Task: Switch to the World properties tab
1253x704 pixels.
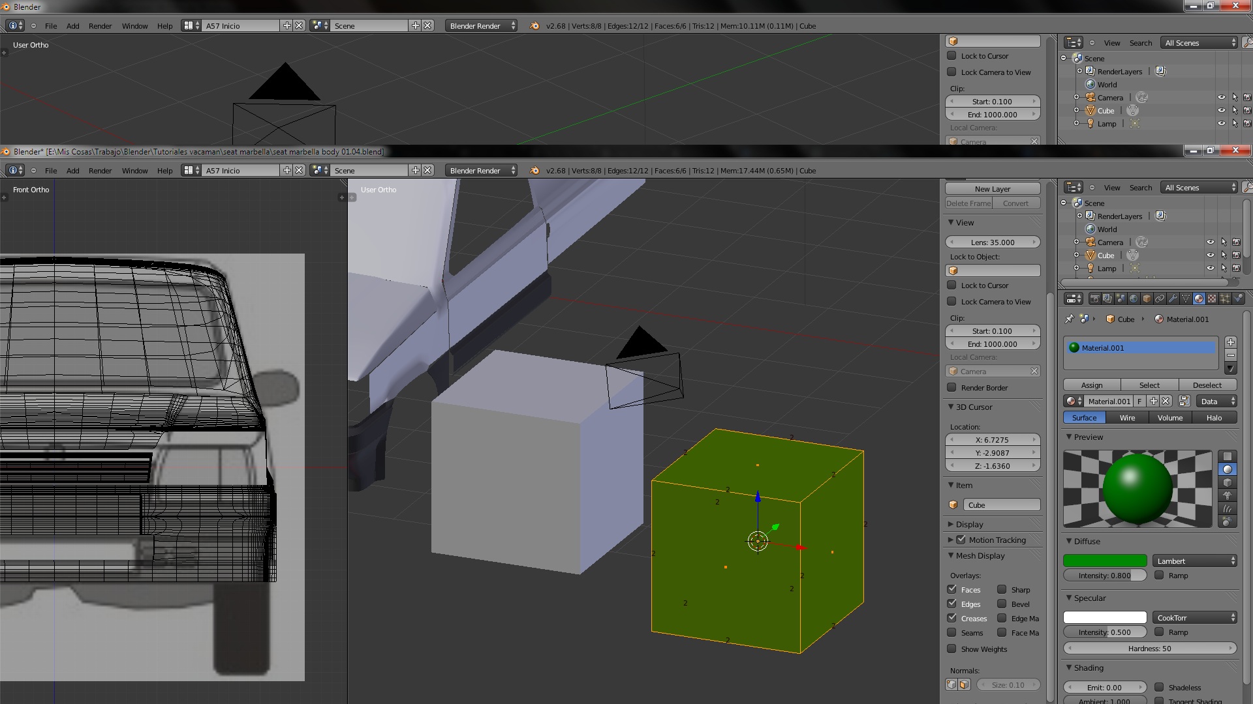Action: (x=1134, y=299)
